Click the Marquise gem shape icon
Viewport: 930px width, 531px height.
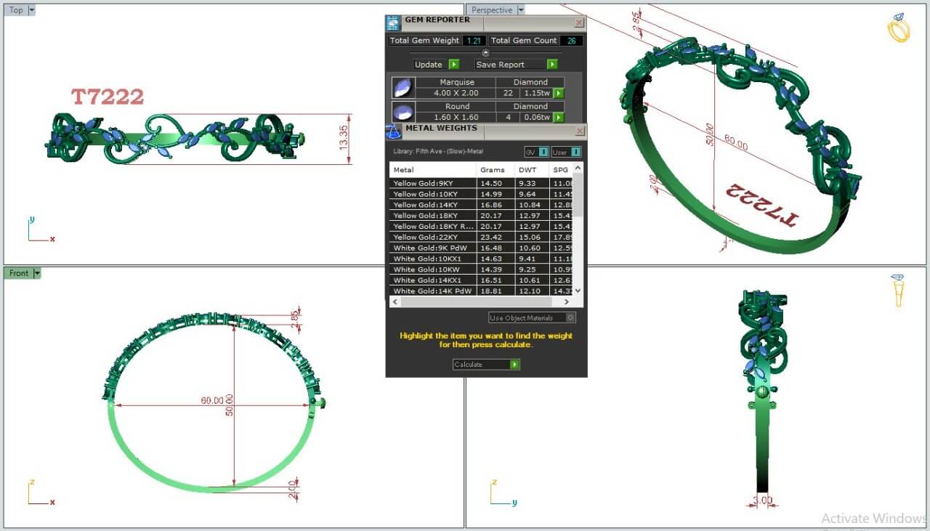click(x=403, y=88)
